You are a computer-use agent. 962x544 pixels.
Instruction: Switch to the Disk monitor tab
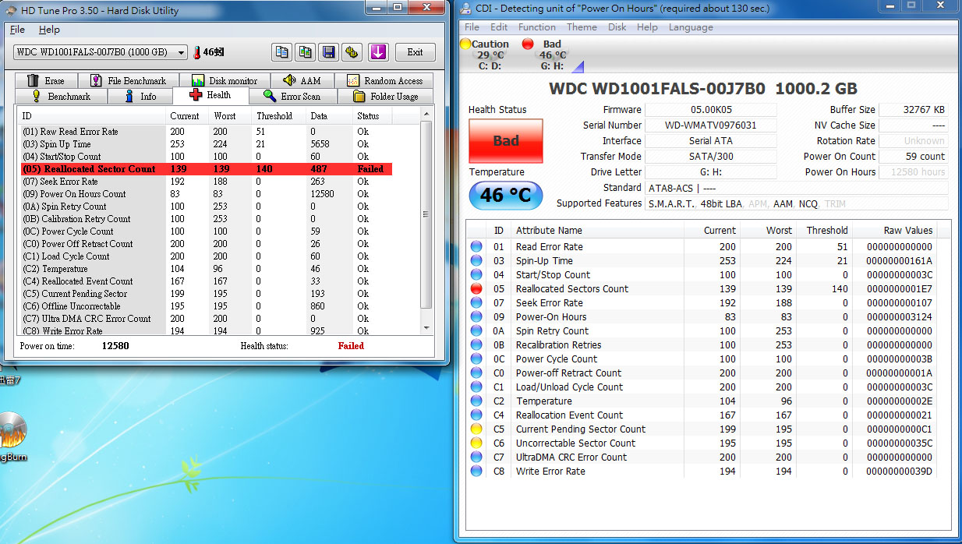click(224, 80)
